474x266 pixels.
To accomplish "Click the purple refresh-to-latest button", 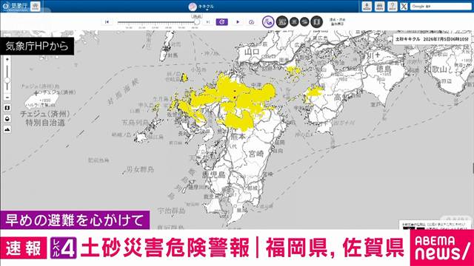I will tap(222, 22).
